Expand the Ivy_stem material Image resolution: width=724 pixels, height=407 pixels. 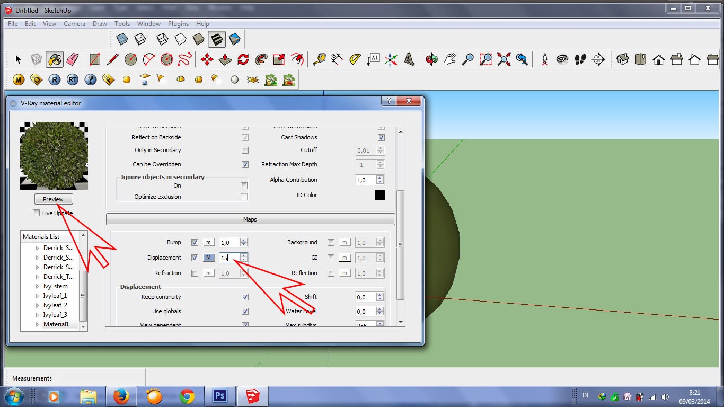click(x=38, y=286)
